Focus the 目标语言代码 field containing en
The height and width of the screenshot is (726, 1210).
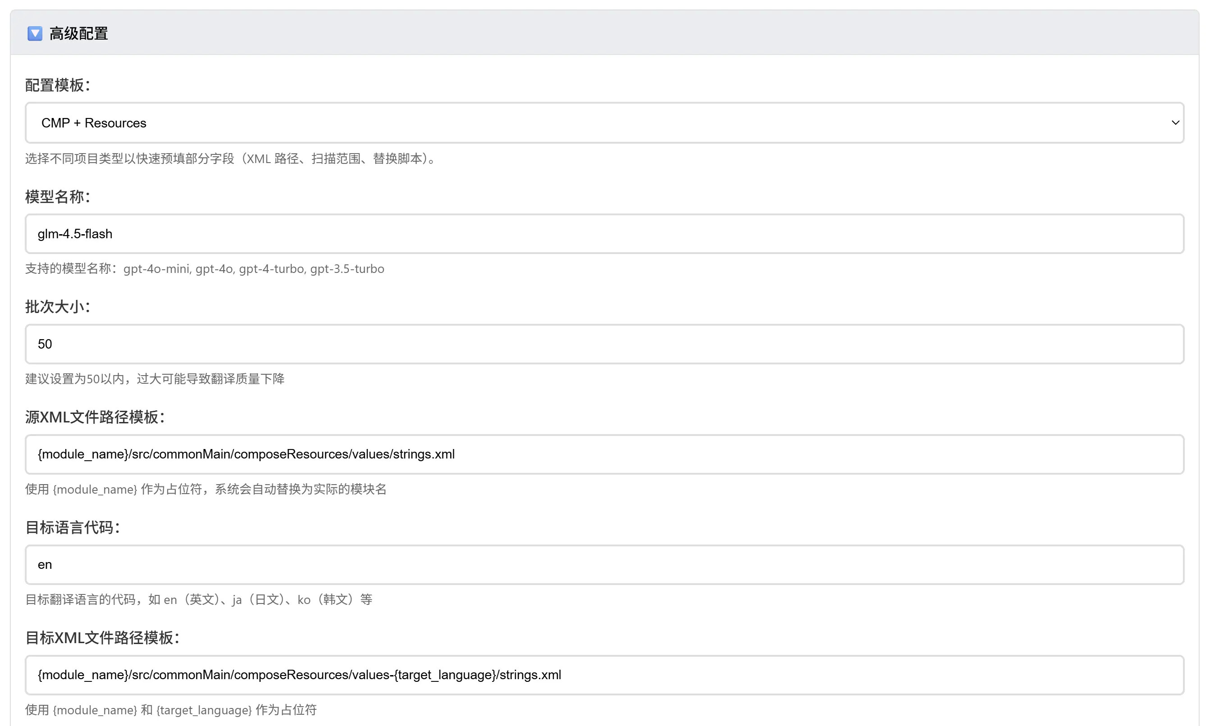604,565
